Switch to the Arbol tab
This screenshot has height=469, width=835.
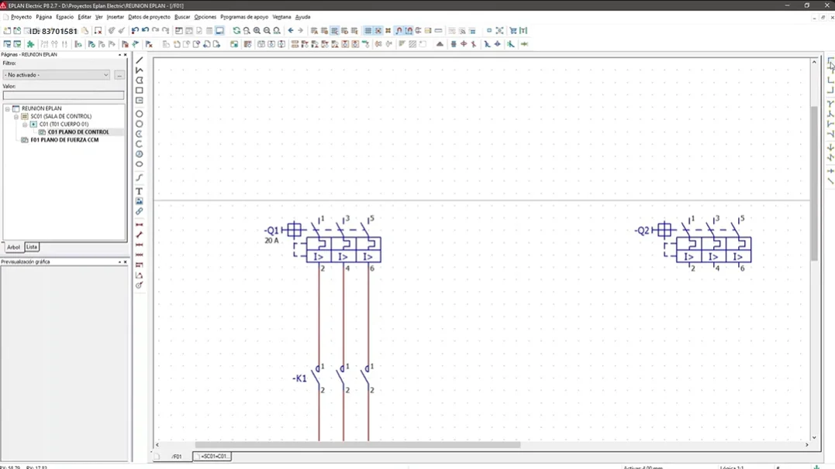(x=13, y=247)
